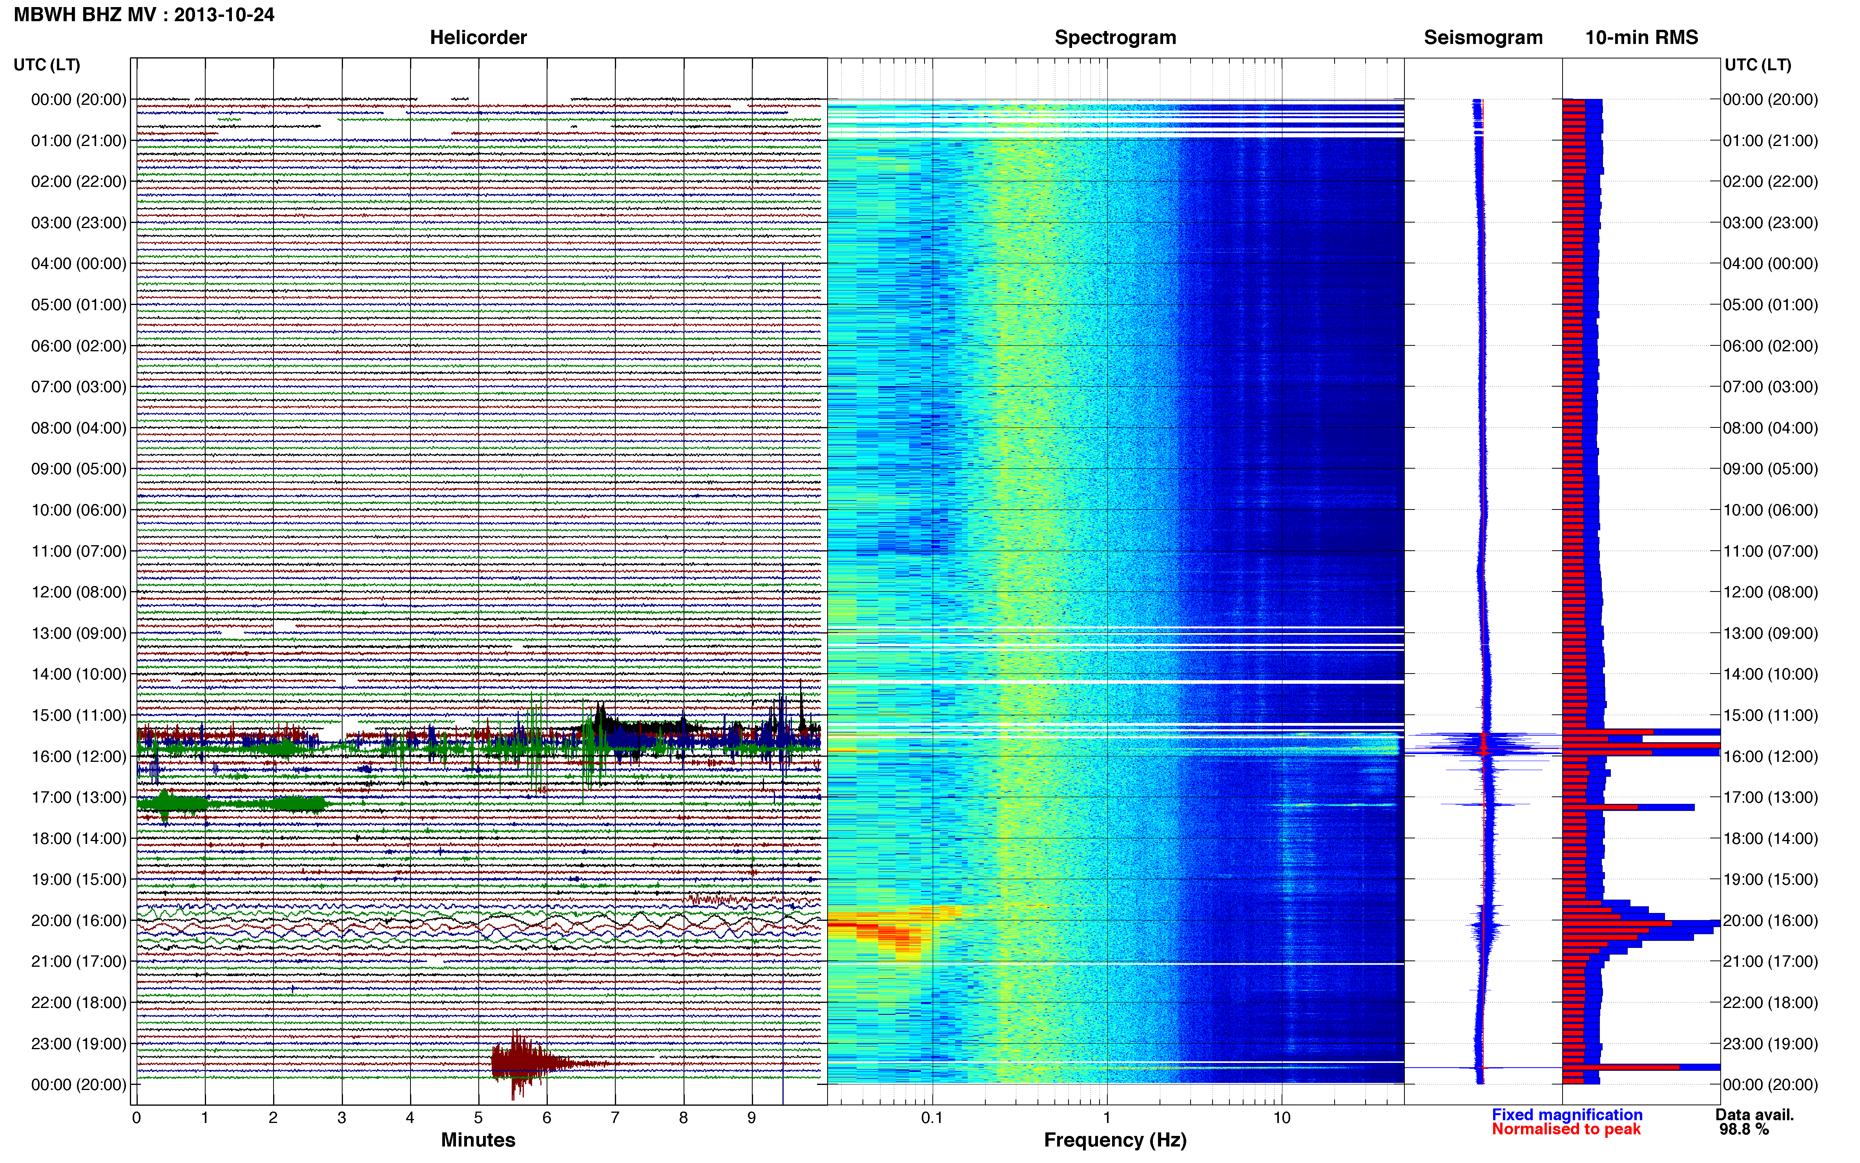Click the 1 Hz frequency tick label
The height and width of the screenshot is (1163, 1860).
pos(1107,1117)
